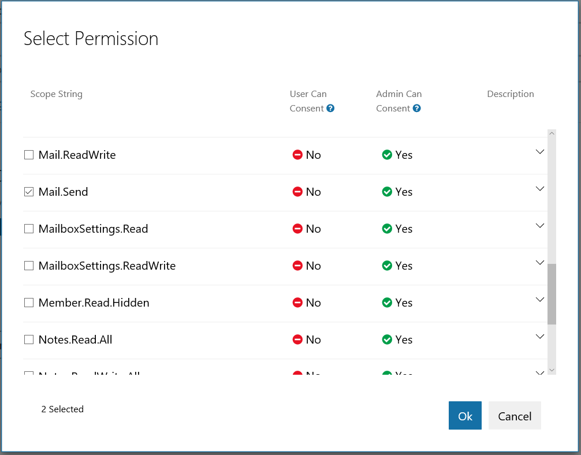Expand the Notes.Read.All description
The width and height of the screenshot is (581, 455).
click(540, 337)
